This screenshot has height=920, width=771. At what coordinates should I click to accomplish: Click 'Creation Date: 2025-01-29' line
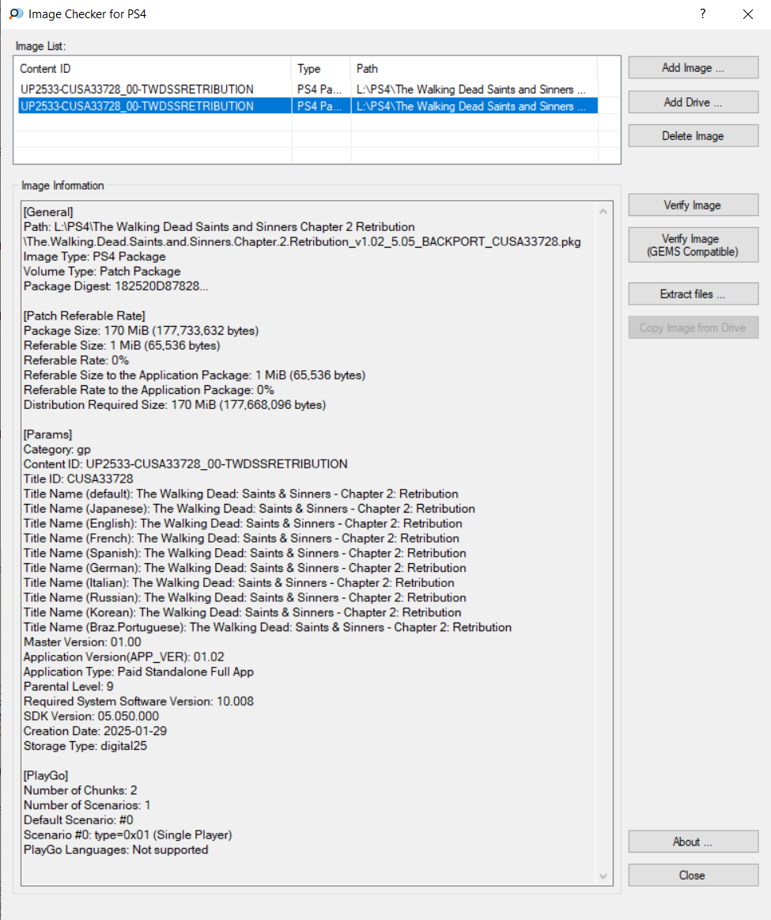point(95,731)
